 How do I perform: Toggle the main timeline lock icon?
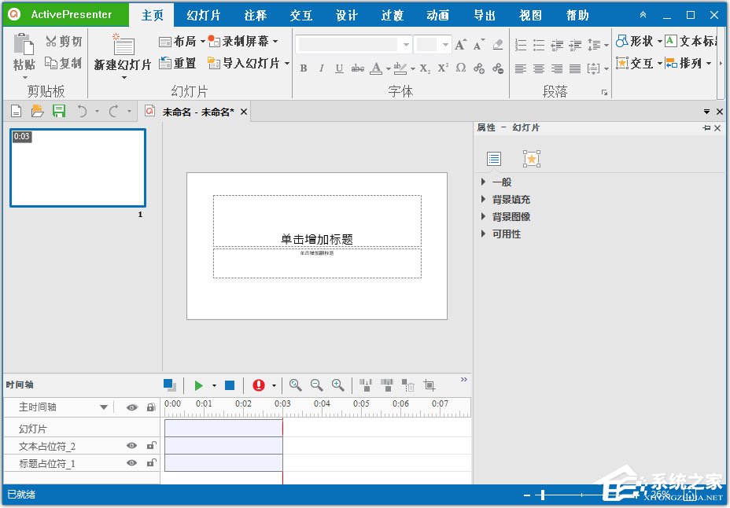[x=151, y=407]
